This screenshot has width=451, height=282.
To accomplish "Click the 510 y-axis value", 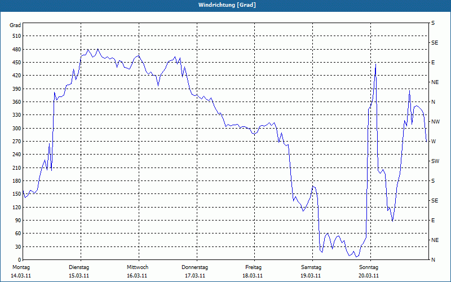I will [x=17, y=36].
